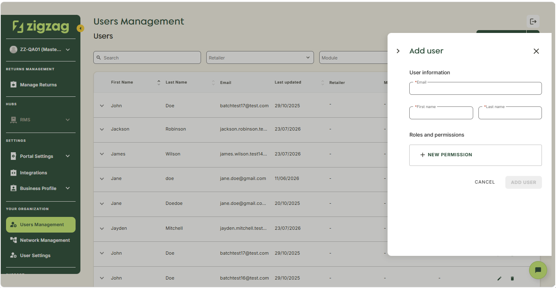Expand the Business Profile submenu
Viewport: 556px width, 288px height.
[68, 188]
